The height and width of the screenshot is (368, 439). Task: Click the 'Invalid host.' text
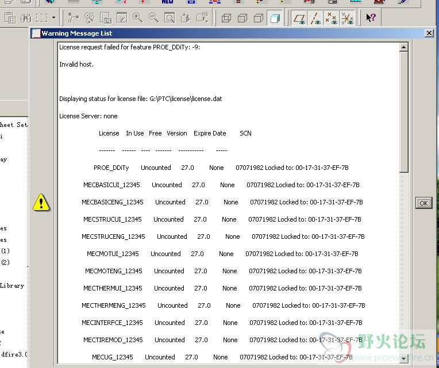(76, 64)
